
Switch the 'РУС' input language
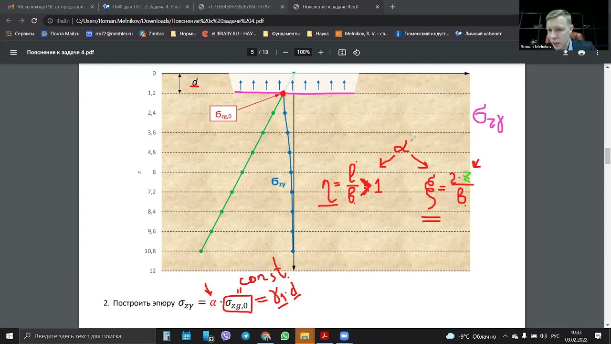(x=555, y=336)
